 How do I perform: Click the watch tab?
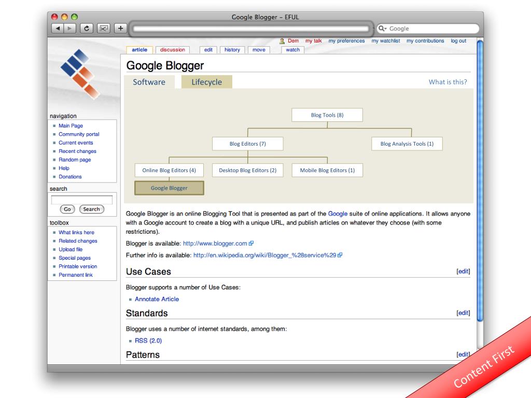tap(292, 50)
